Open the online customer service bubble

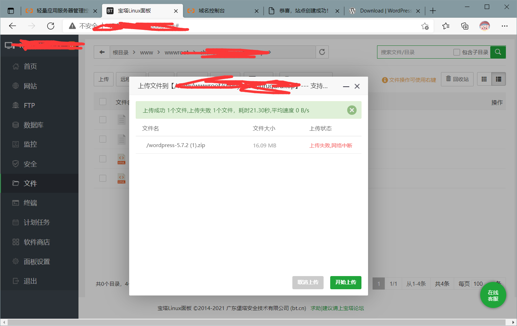pos(493,295)
